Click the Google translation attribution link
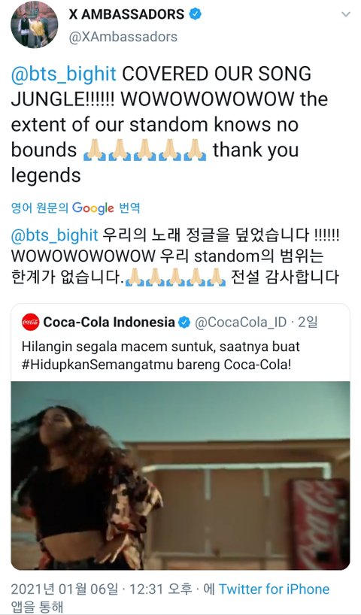361x615 pixels. pyautogui.click(x=75, y=208)
